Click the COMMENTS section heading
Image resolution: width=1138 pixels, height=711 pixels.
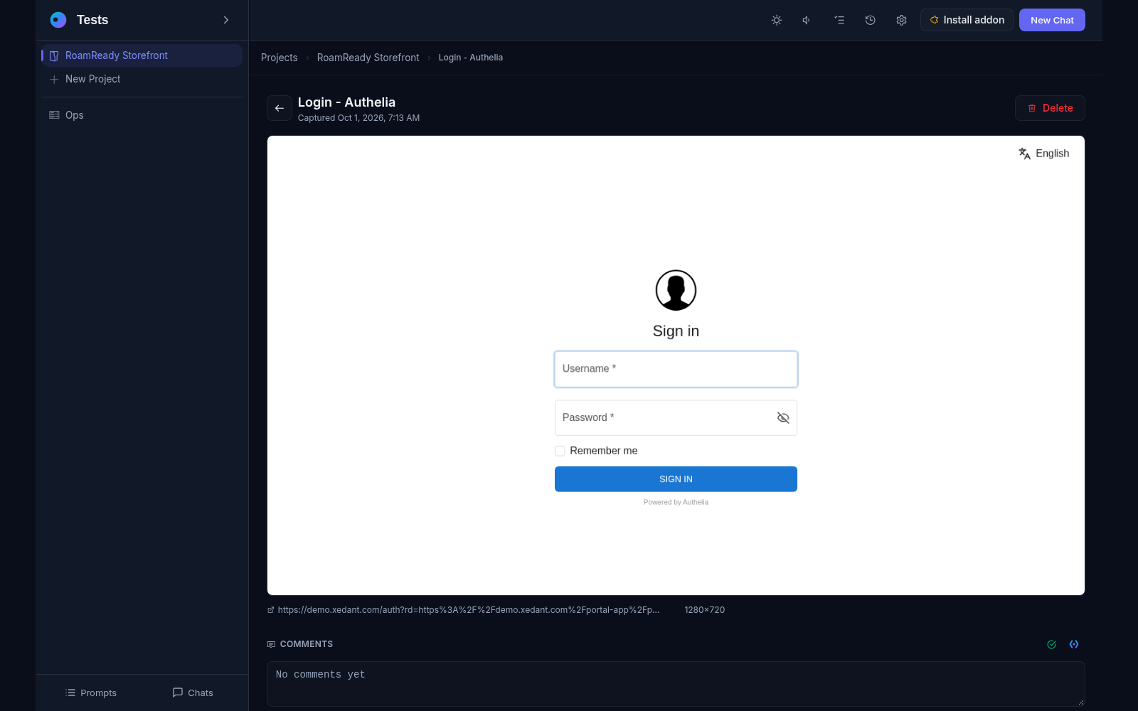(x=307, y=644)
